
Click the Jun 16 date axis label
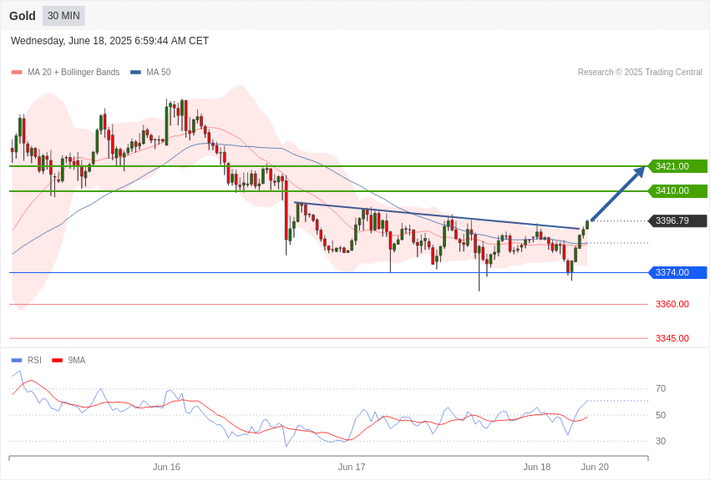click(166, 467)
